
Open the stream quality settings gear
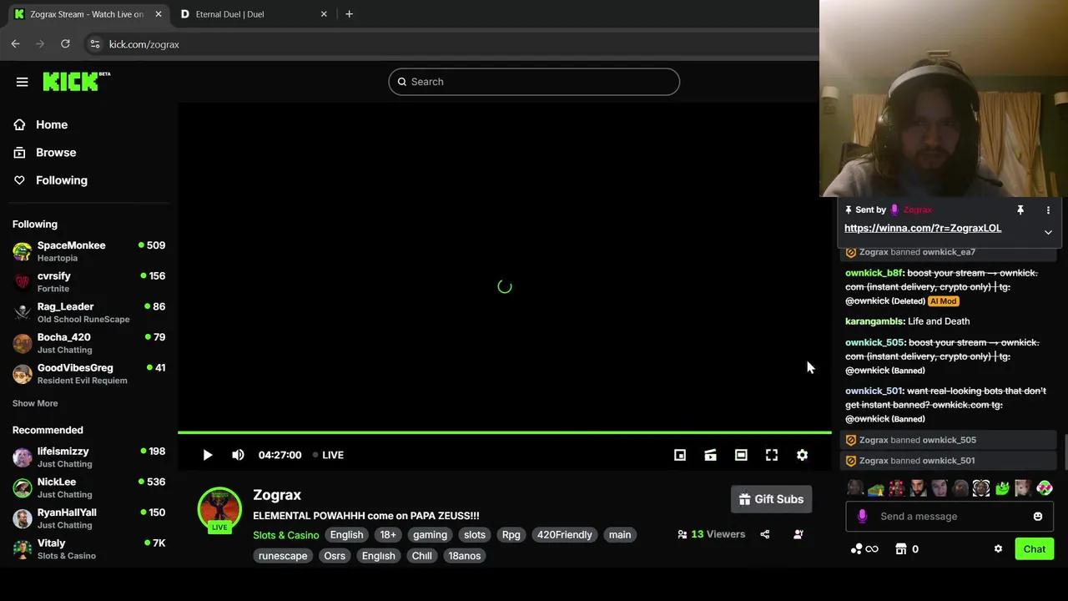[x=802, y=455]
